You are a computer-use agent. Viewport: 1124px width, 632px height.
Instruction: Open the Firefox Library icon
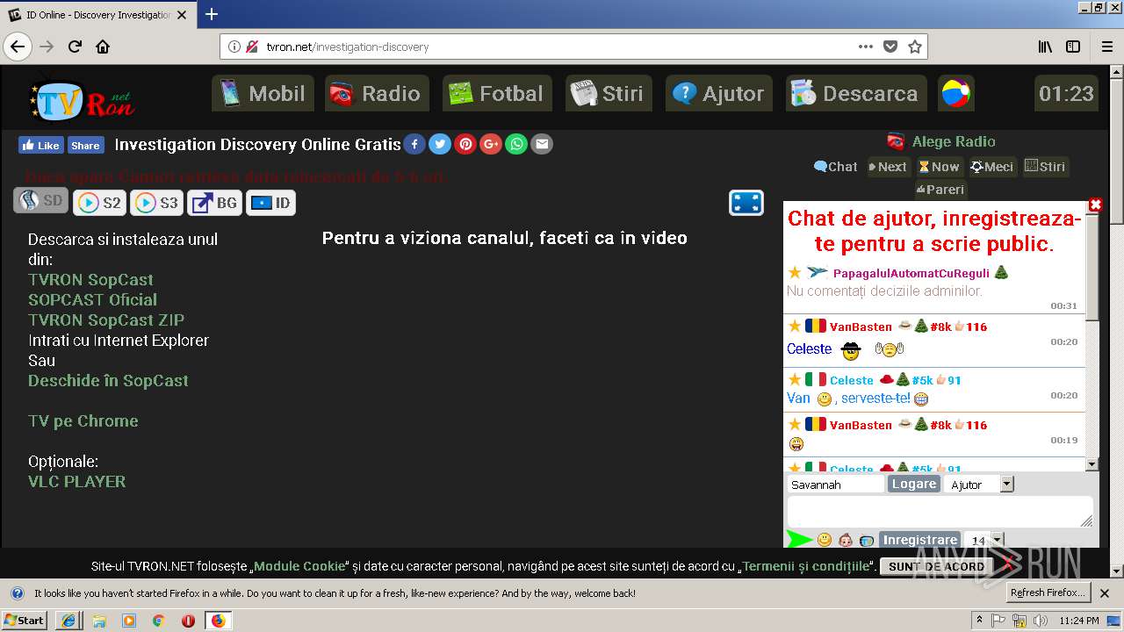(1045, 47)
